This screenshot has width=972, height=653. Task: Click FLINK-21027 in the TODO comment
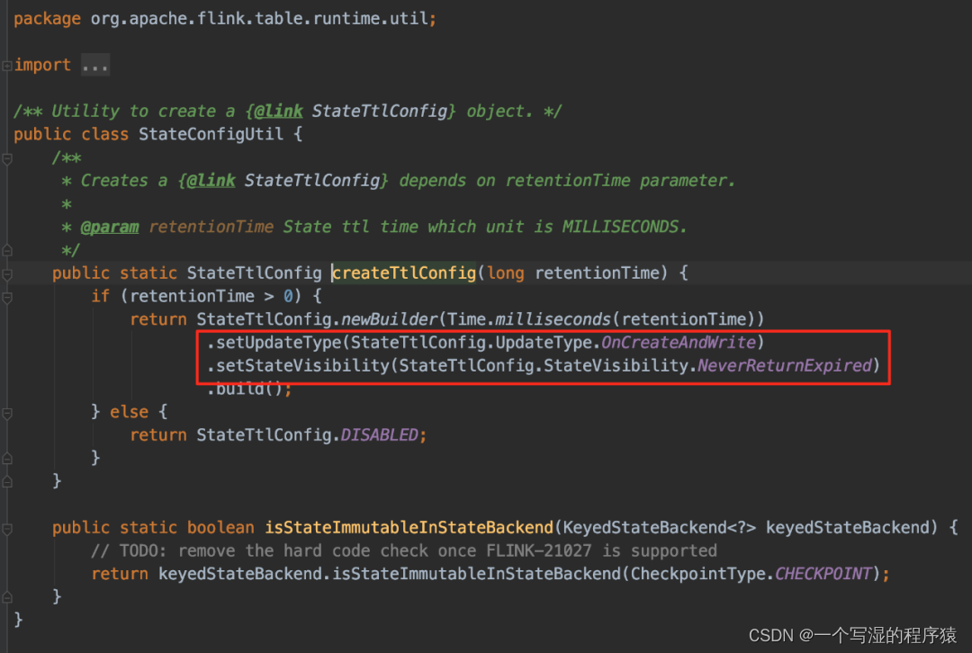(x=539, y=550)
